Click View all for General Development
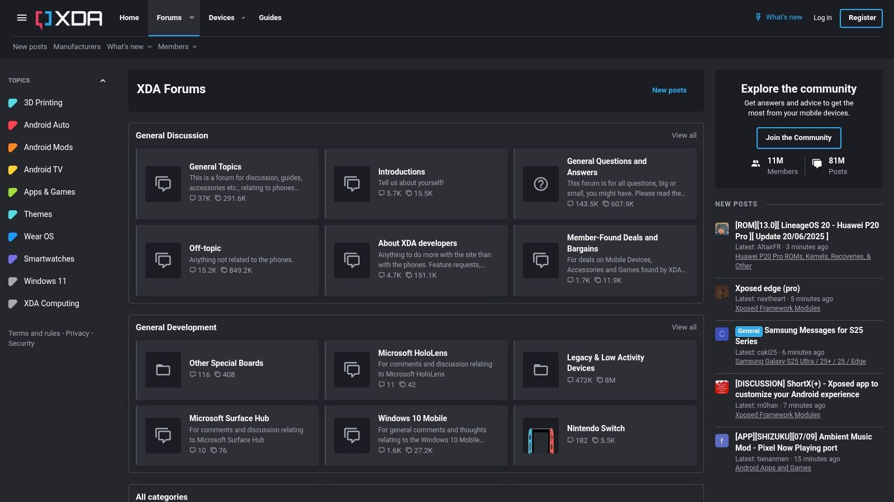Image resolution: width=894 pixels, height=502 pixels. click(x=683, y=327)
